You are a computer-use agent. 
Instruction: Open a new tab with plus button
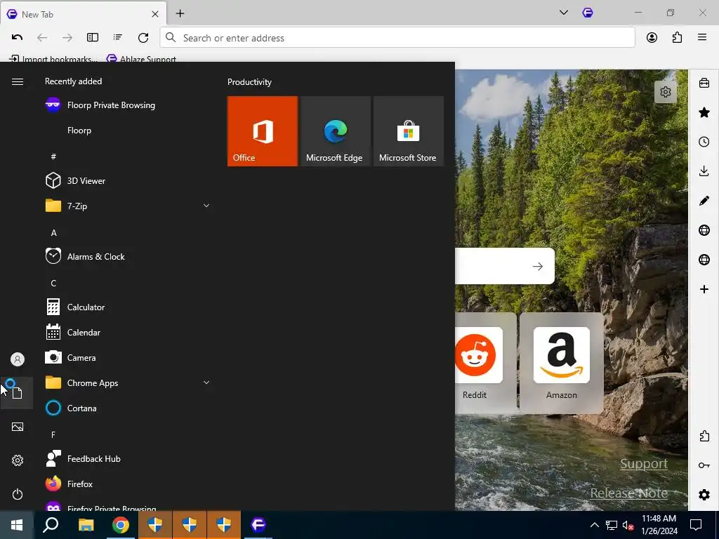pos(180,14)
